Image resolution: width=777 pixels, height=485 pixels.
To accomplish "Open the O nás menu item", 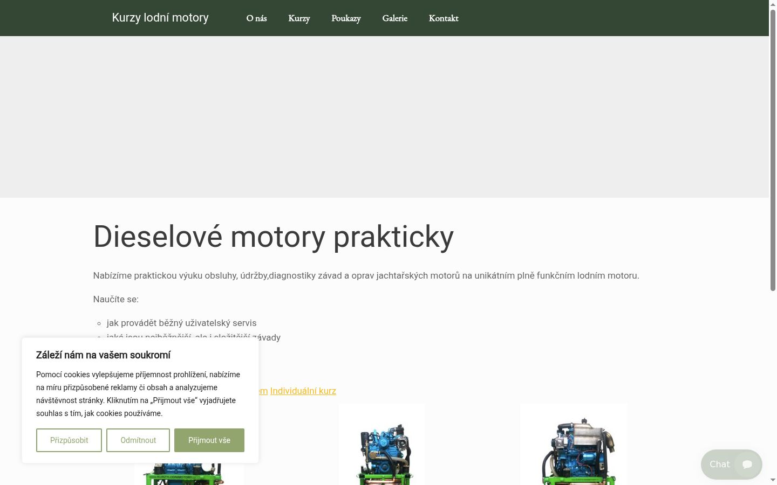I will [x=256, y=18].
